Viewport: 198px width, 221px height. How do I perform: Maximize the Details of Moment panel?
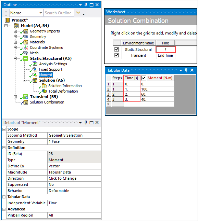pyautogui.click(x=91, y=123)
